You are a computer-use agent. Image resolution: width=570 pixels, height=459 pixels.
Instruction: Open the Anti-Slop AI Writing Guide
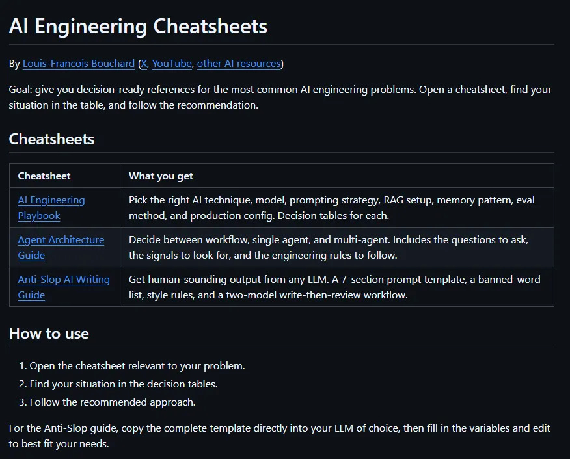coord(64,287)
